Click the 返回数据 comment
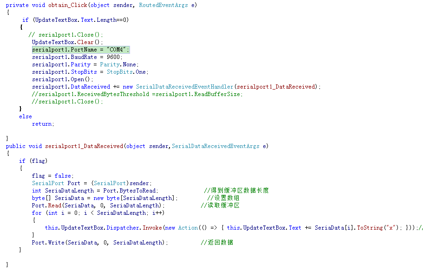The width and height of the screenshot is (423, 270). tap(217, 242)
